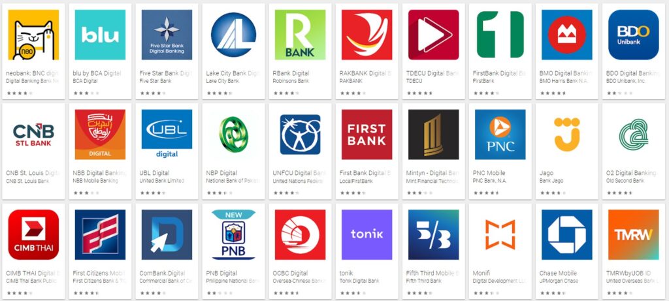Select the BDO Unibank app icon
Image resolution: width=669 pixels, height=301 pixels.
point(634,35)
